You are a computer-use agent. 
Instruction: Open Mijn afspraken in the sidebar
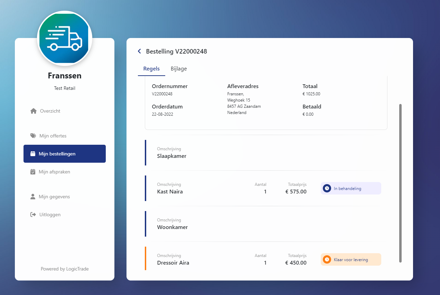(x=54, y=172)
